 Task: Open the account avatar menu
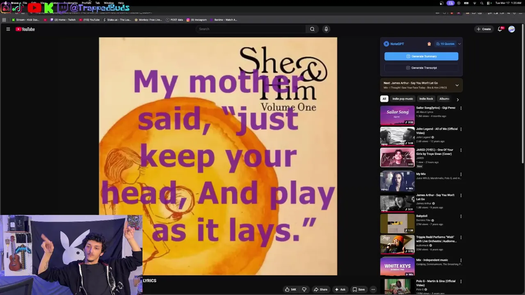511,29
